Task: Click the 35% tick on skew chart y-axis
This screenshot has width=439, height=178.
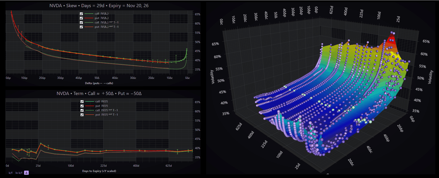Action: (198, 70)
